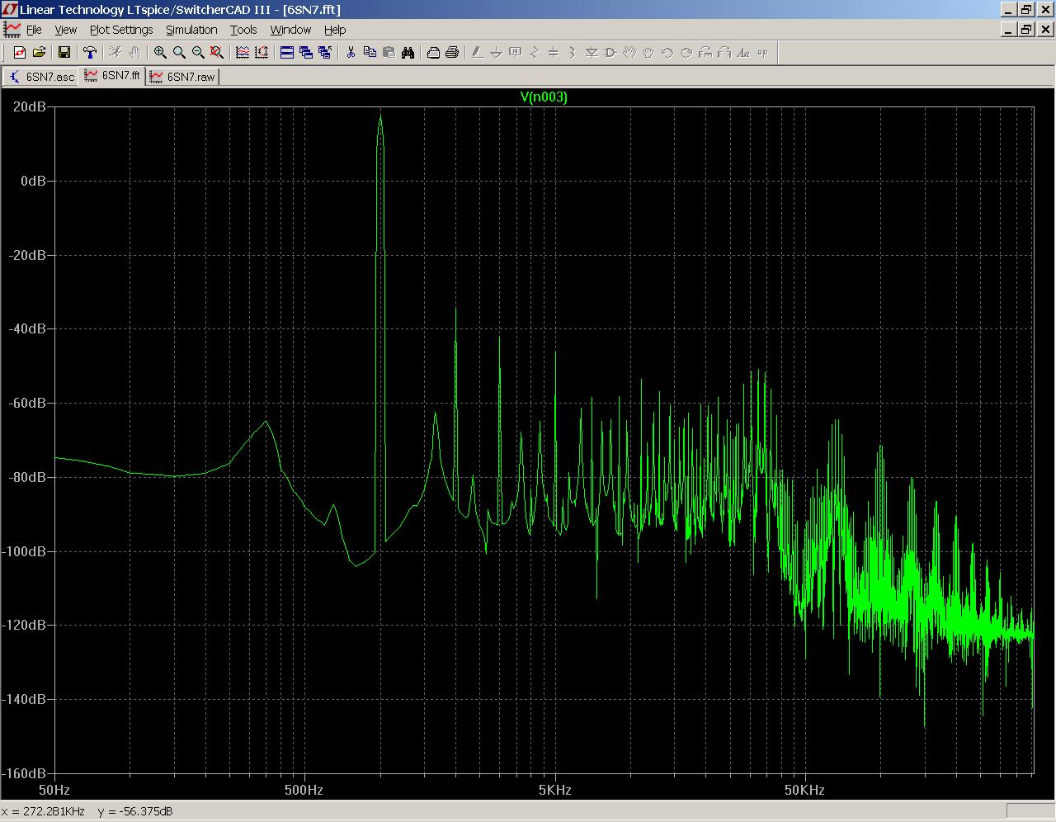Click the Autorange axes icon

tap(262, 53)
